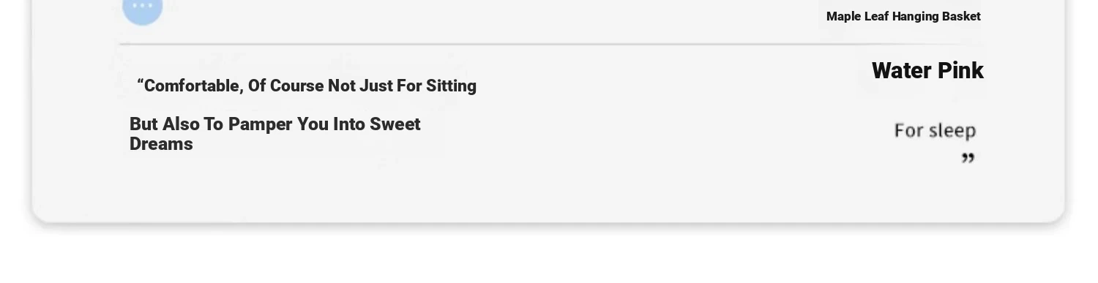Click the blue ellipsis bubble icon
The width and height of the screenshot is (1098, 283).
pyautogui.click(x=142, y=7)
